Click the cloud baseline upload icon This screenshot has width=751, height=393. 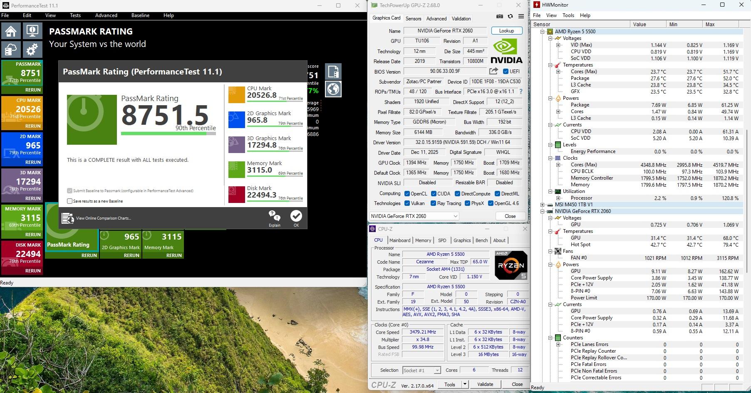coord(11,50)
